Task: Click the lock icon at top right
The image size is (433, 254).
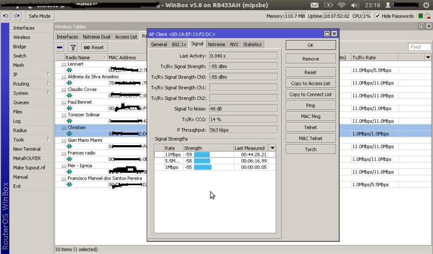Action: tap(428, 16)
